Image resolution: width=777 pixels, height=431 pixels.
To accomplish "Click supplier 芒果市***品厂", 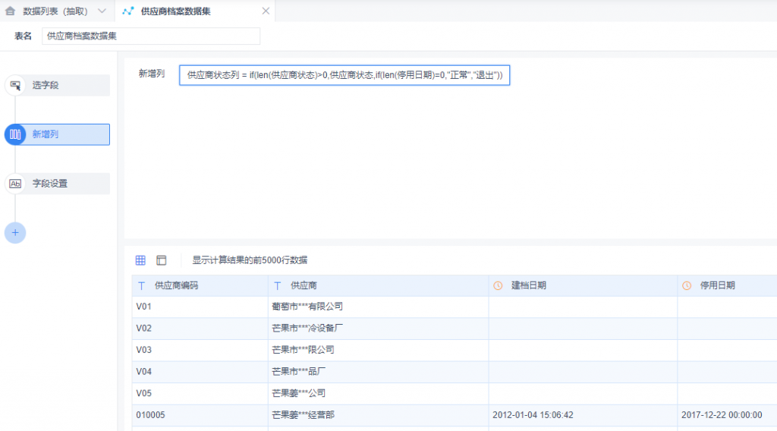I will (x=298, y=372).
